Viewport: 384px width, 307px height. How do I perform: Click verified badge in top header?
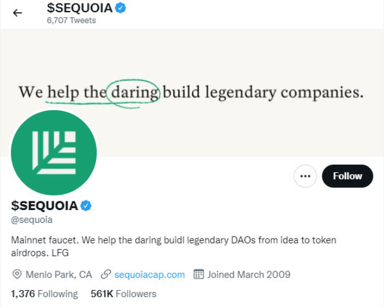coord(121,8)
